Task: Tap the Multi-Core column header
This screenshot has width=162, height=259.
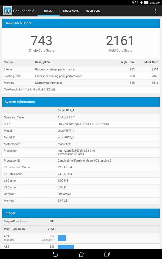Action: (x=151, y=62)
